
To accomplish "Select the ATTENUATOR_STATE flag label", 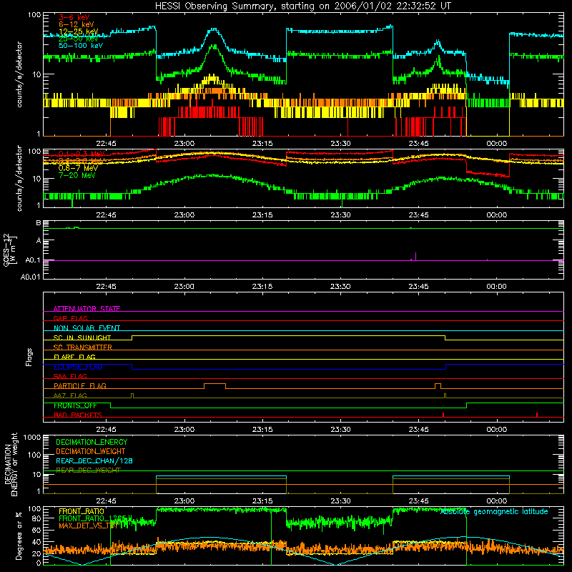I will tap(87, 309).
